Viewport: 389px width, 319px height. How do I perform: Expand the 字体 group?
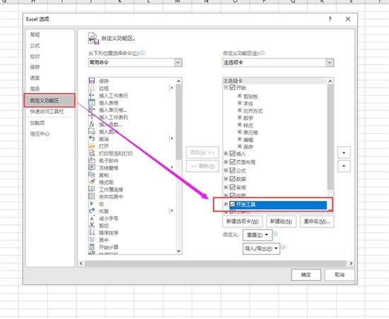[239, 103]
